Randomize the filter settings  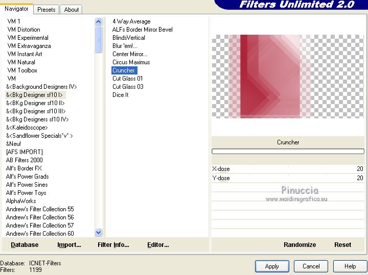300,245
